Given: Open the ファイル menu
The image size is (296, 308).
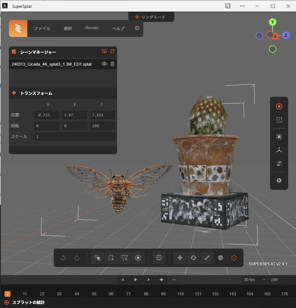Looking at the screenshot, I should [x=42, y=28].
